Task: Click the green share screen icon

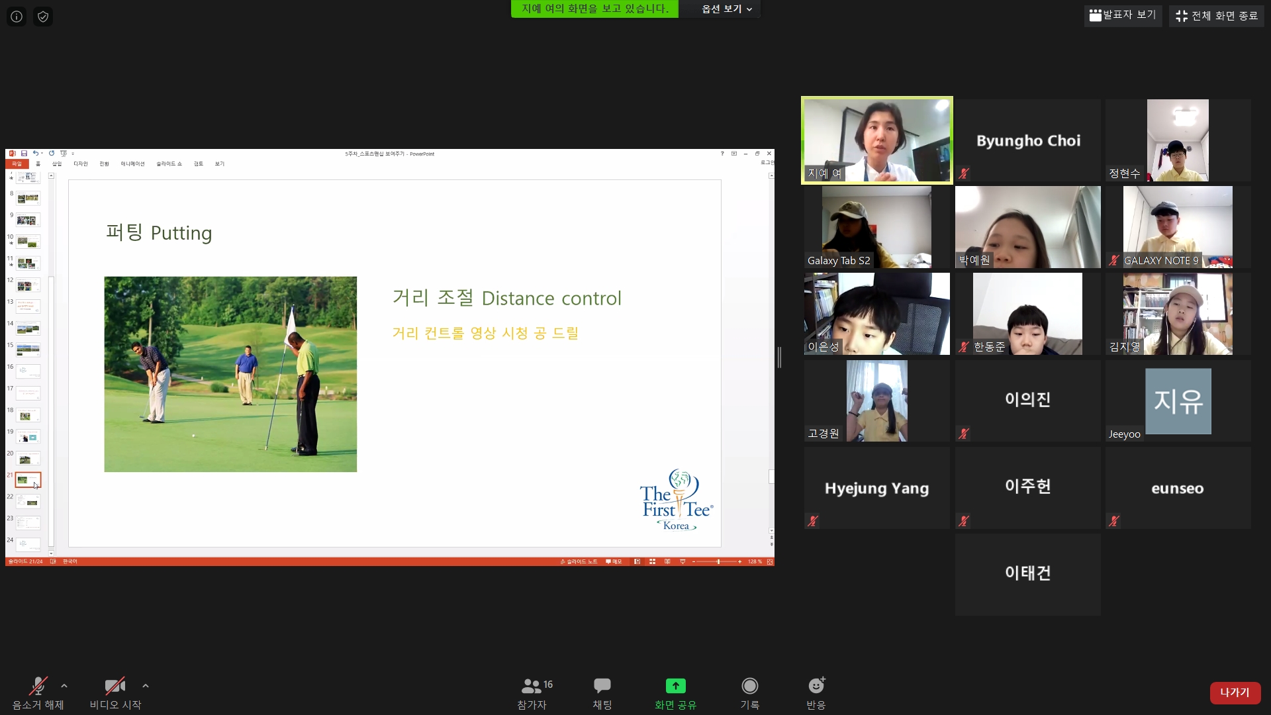Action: click(x=675, y=686)
